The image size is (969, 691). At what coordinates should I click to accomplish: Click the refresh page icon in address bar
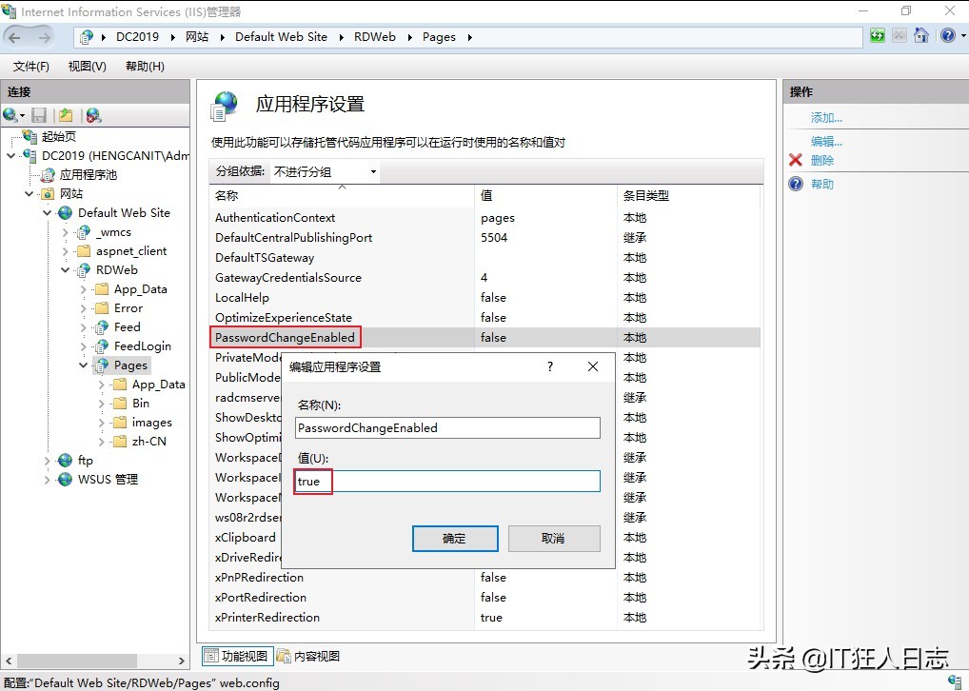(877, 36)
